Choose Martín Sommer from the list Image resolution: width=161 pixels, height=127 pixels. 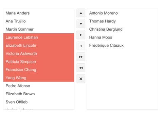point(39,29)
